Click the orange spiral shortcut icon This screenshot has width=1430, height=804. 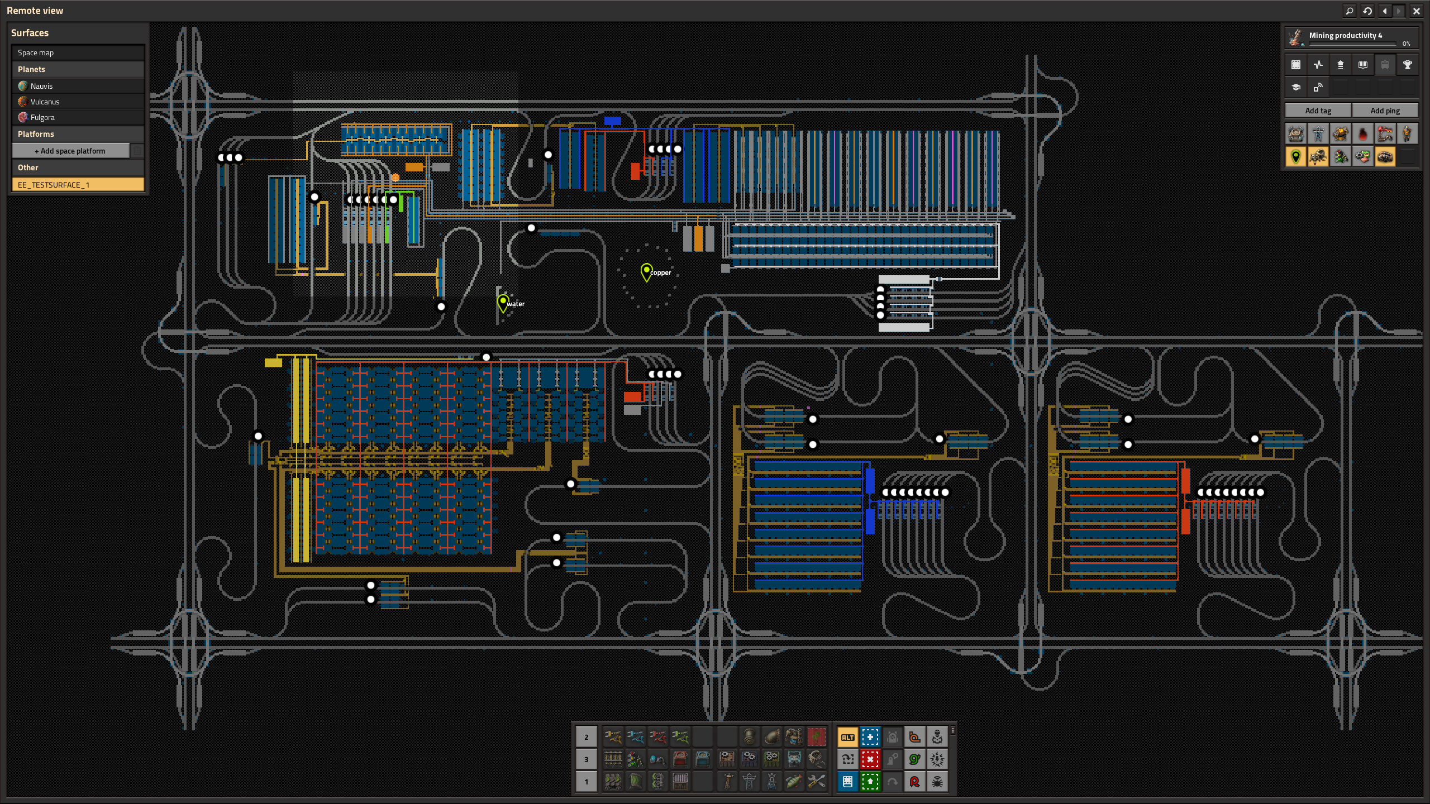[x=914, y=737]
